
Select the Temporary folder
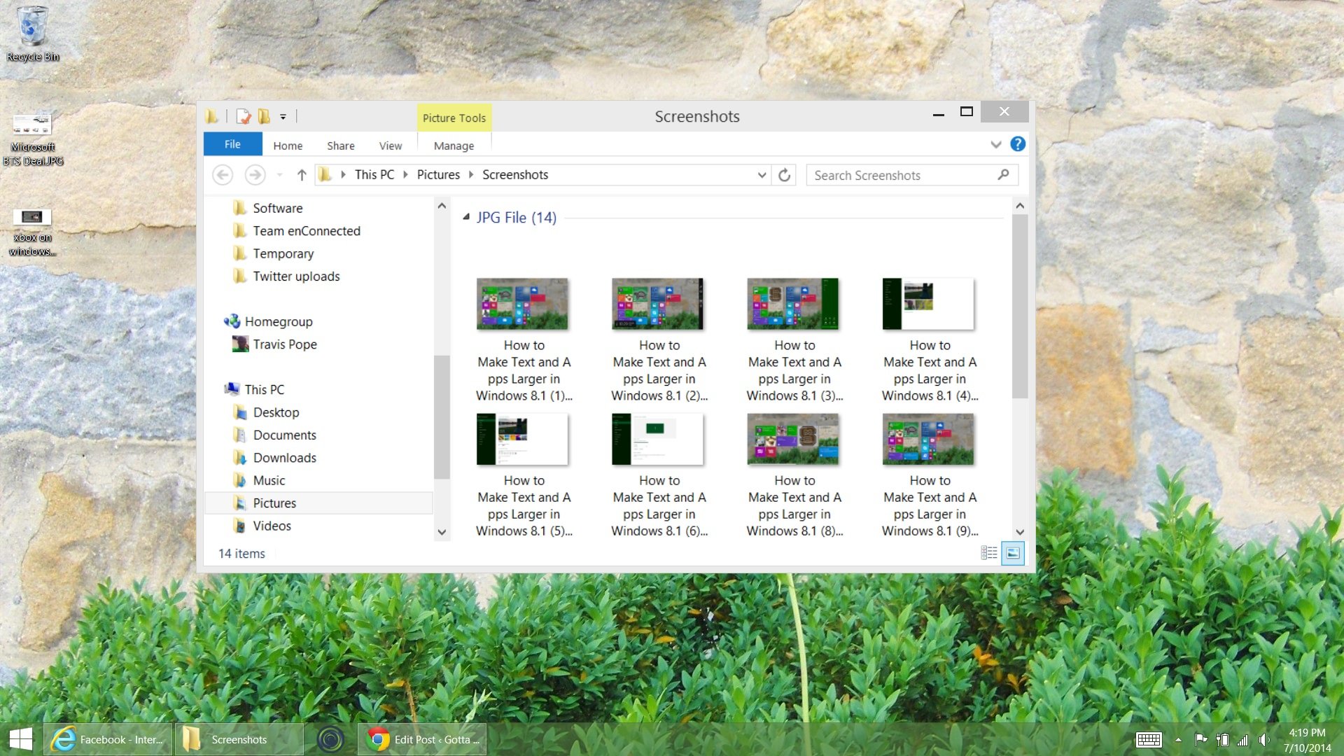tap(283, 253)
